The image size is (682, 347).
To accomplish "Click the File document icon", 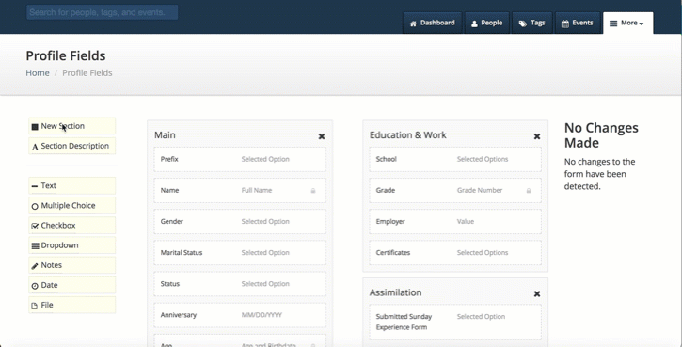I will click(35, 306).
